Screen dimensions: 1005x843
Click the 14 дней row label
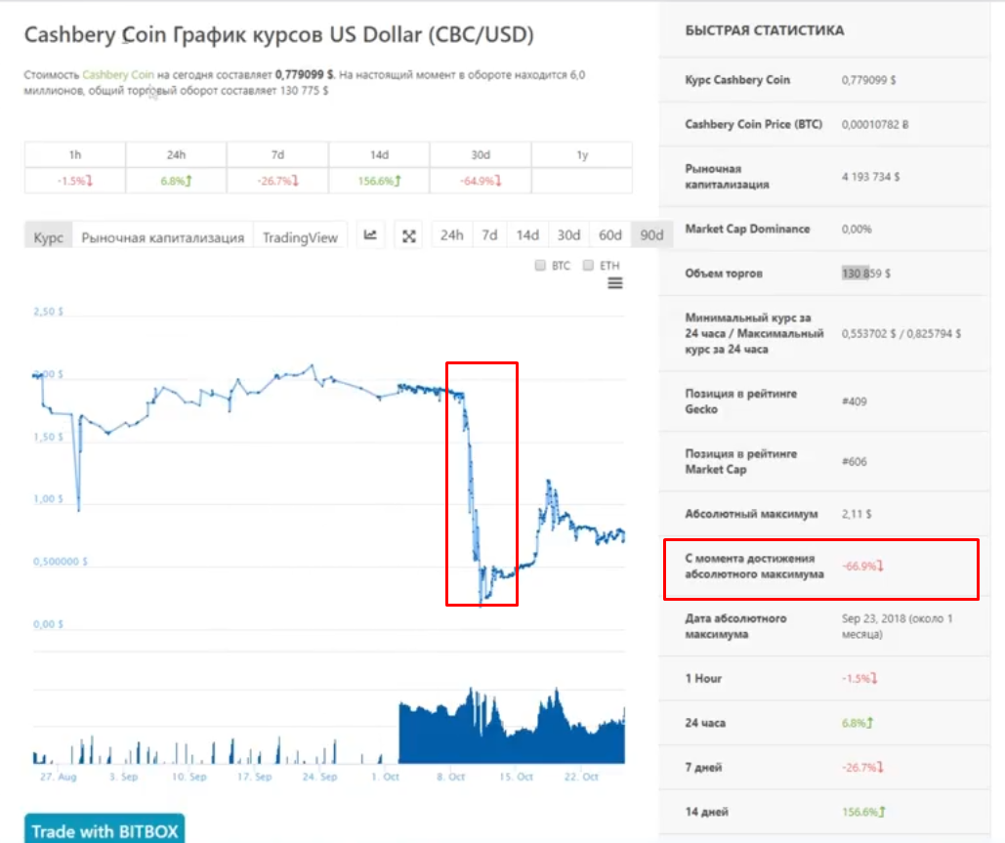706,812
